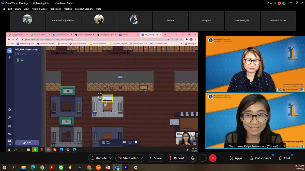
Task: Open the Breakout Sessions menu
Action: (x=84, y=9)
